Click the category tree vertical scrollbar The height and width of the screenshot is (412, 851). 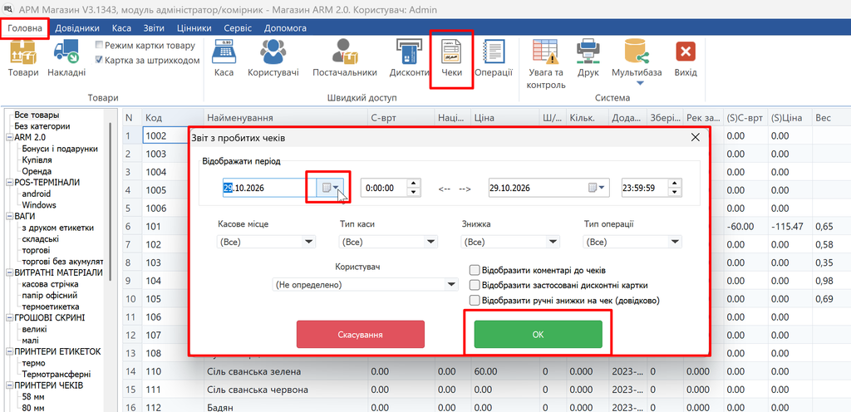111,200
